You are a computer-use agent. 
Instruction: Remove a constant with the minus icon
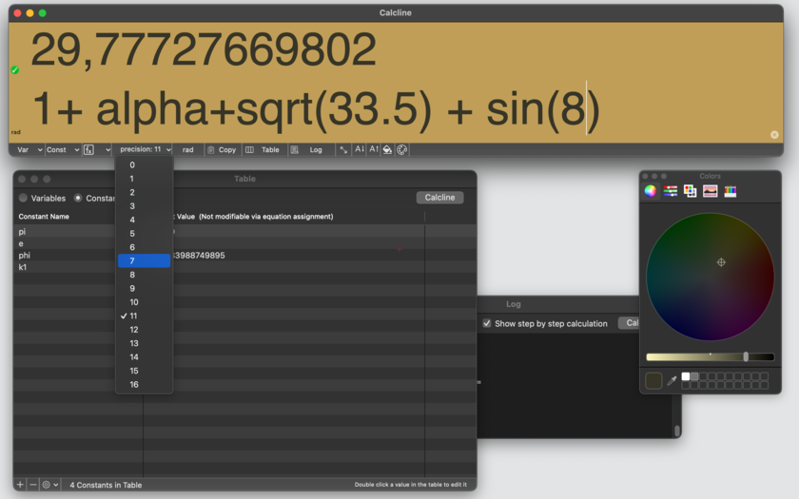click(33, 485)
